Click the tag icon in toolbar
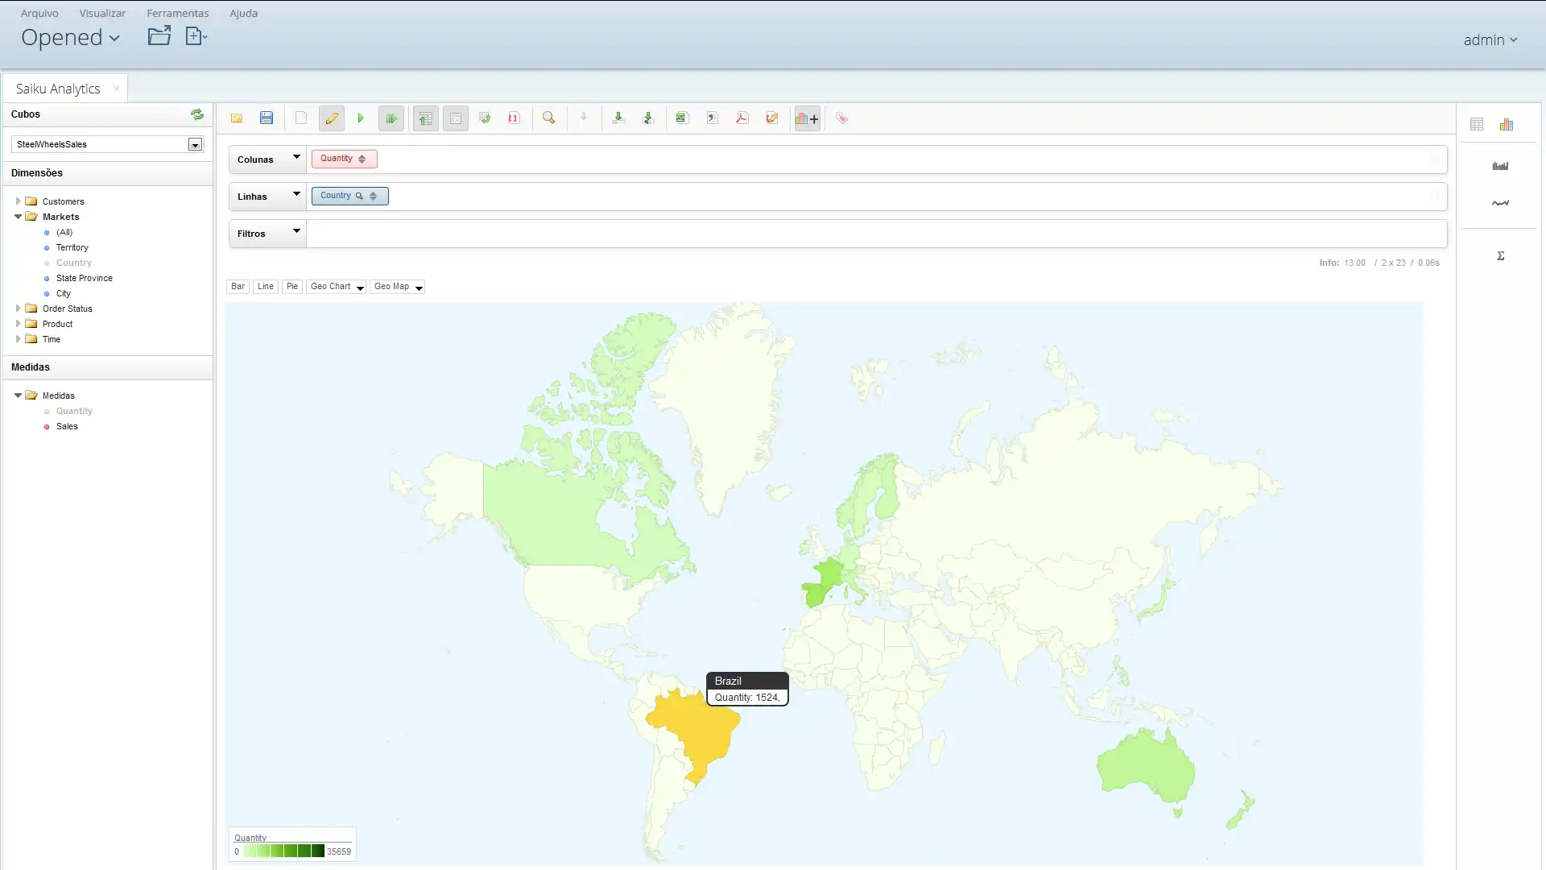Screen dimensions: 1546x870 [841, 118]
